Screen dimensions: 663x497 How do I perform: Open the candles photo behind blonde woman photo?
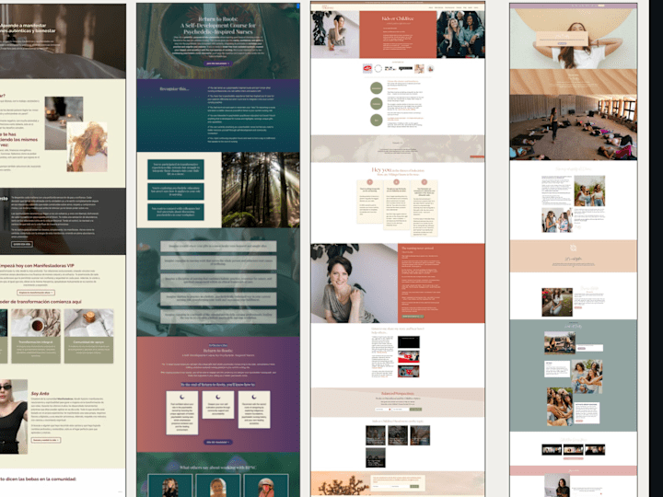(64, 122)
